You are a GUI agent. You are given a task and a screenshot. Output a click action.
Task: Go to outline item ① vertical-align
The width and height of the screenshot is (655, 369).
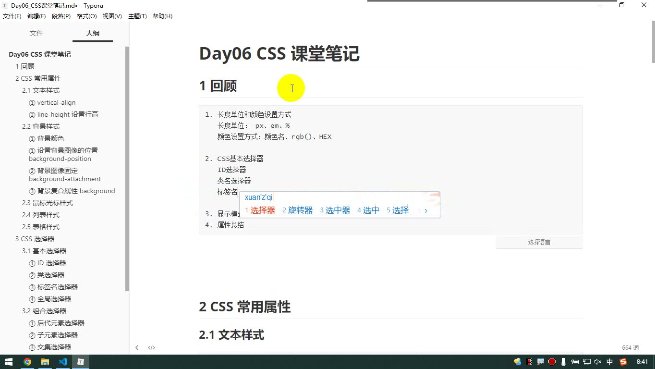(x=52, y=102)
